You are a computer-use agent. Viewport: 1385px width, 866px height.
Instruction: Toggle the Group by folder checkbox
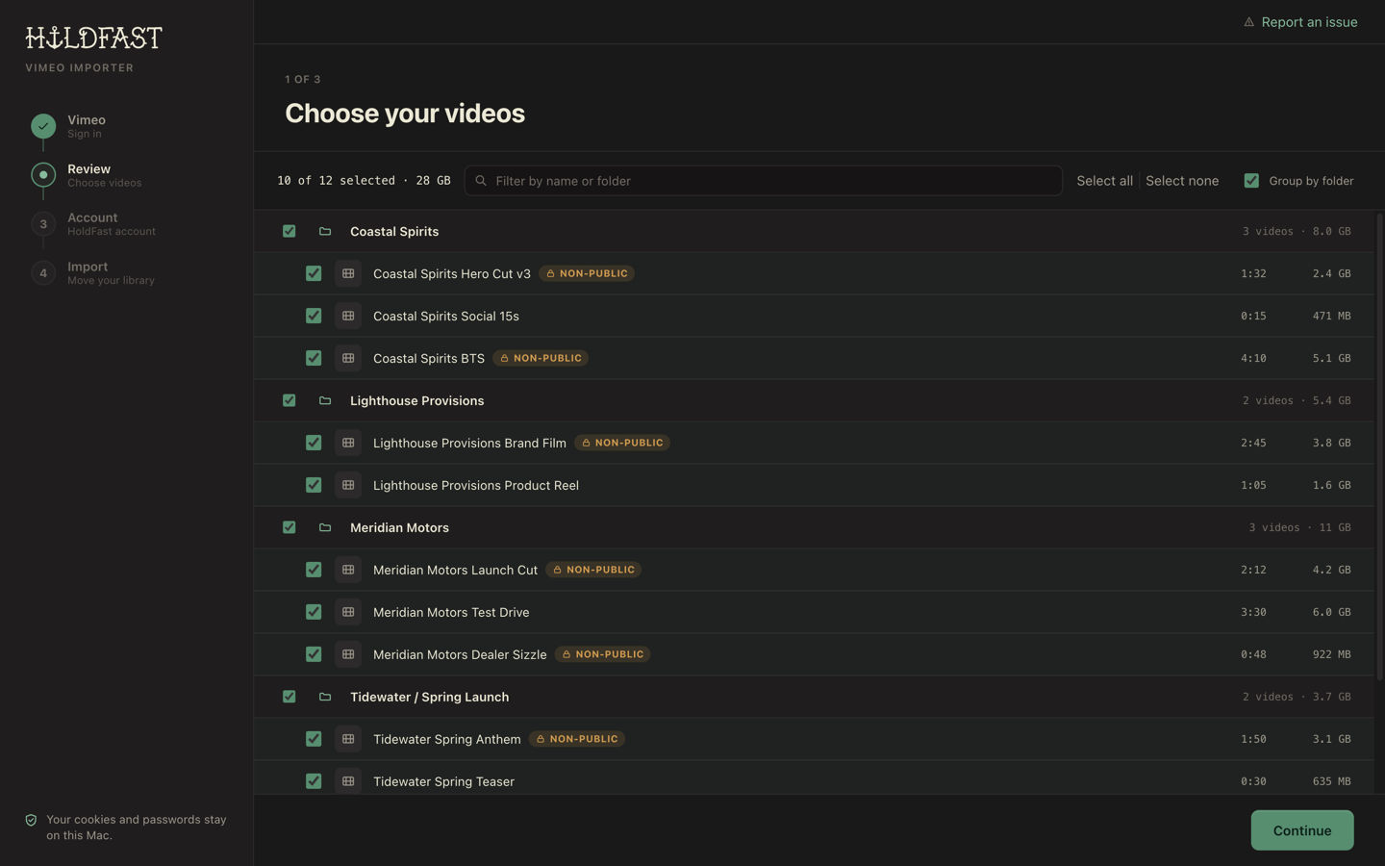pyautogui.click(x=1251, y=181)
